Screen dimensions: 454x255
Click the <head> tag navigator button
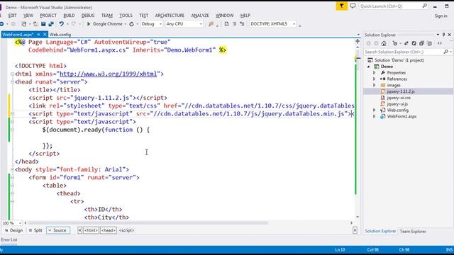coord(109,230)
